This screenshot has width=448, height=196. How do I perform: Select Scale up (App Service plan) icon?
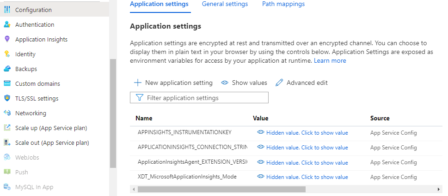7,128
